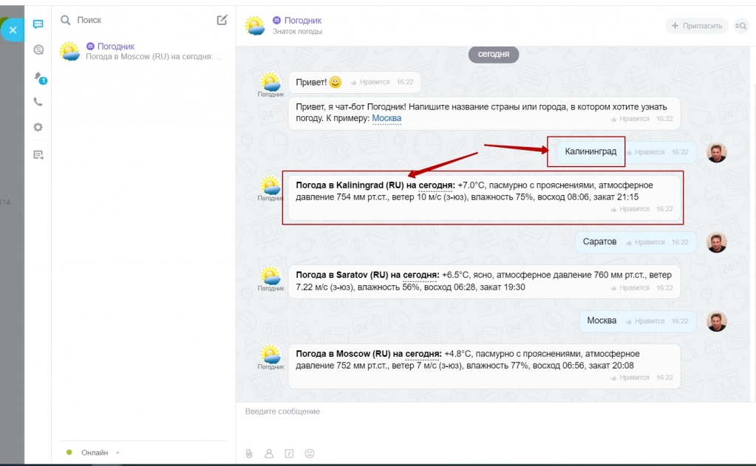Click the Москва example link
Screen dimensions: 756x466
point(386,118)
